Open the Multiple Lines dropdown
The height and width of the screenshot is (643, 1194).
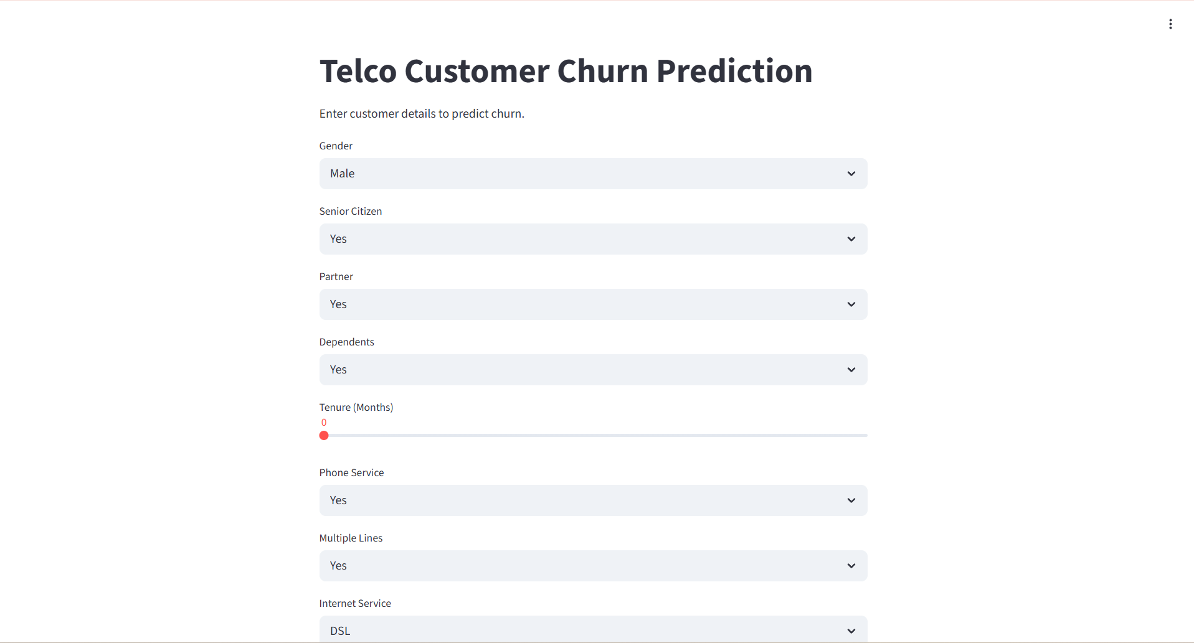(592, 565)
